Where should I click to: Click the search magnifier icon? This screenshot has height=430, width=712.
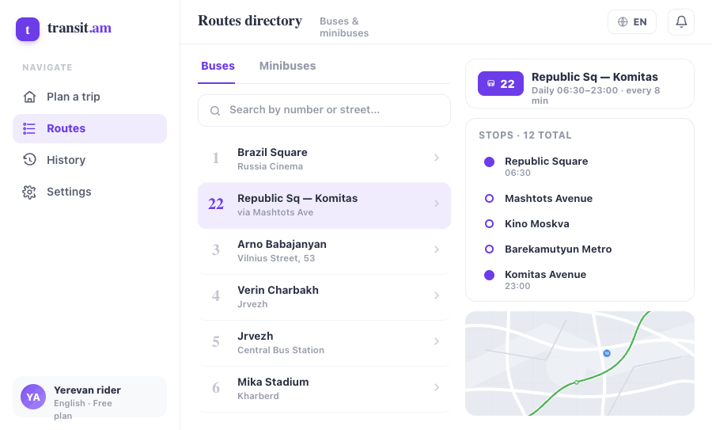click(x=215, y=110)
